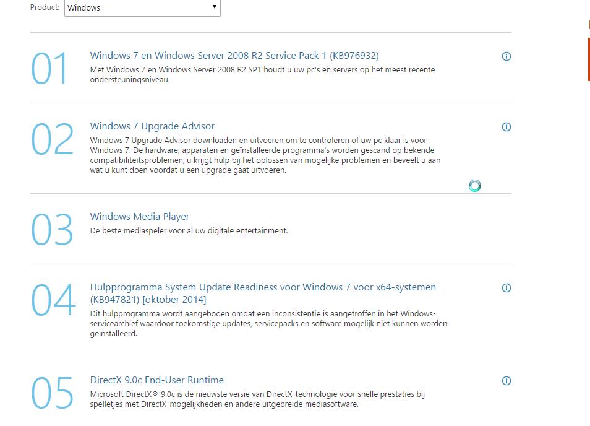Open System Update Readiness KB947821 link
590x426 pixels.
[x=263, y=293]
